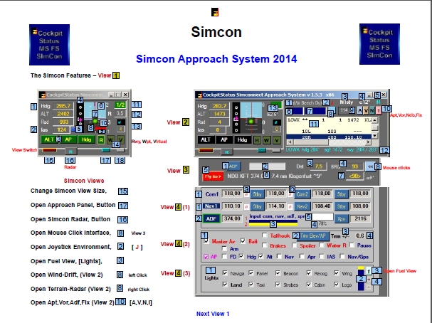Click black ALT button in View 2 window
432x323 pixels.
coord(206,139)
